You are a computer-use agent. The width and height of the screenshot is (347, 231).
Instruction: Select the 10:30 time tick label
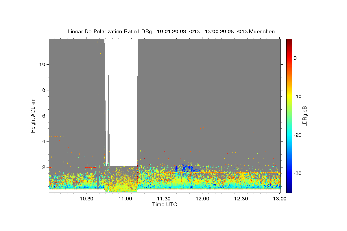pos(86,199)
